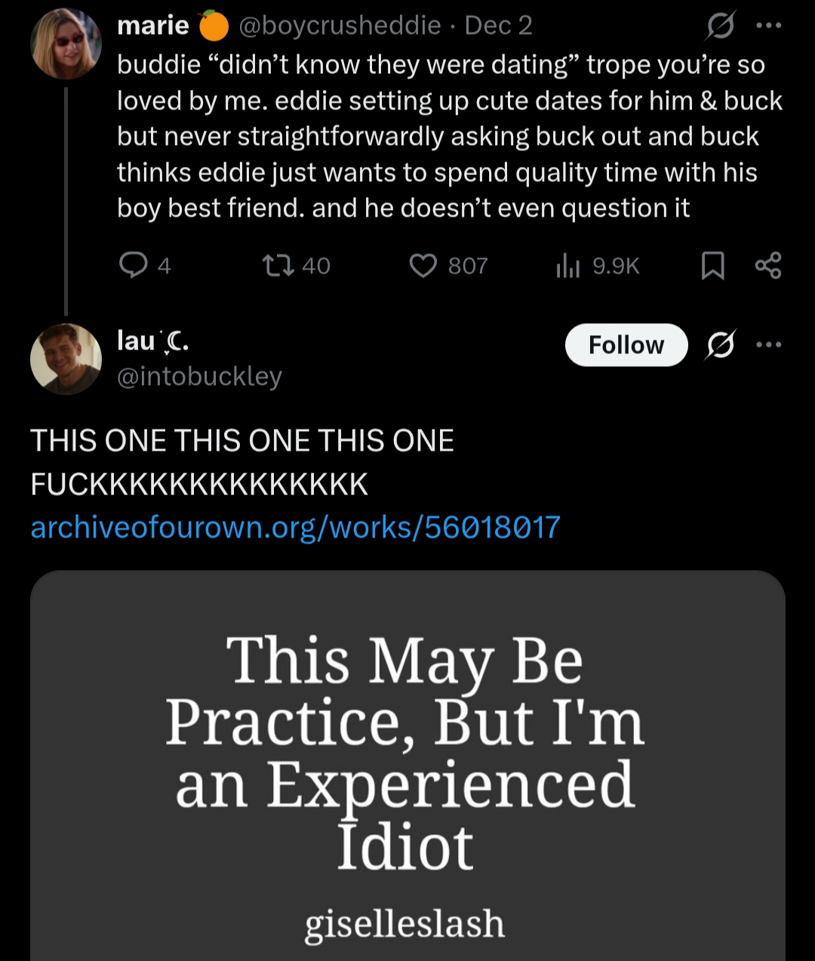The image size is (815, 961).
Task: Repost marie's tweet with 40 retweets
Action: click(273, 265)
